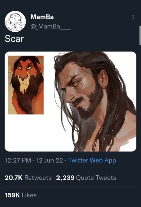Open the three-dot more options menu
Viewport: 141px width, 207px height.
133,17
